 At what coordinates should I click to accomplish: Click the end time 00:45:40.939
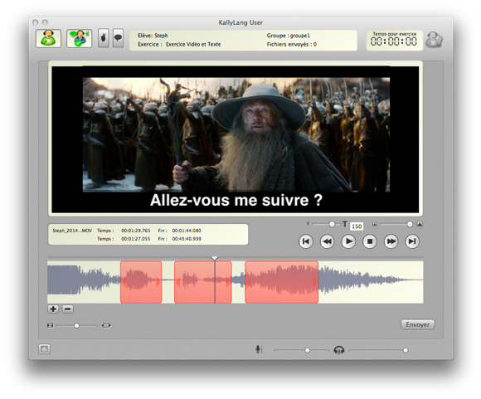187,239
